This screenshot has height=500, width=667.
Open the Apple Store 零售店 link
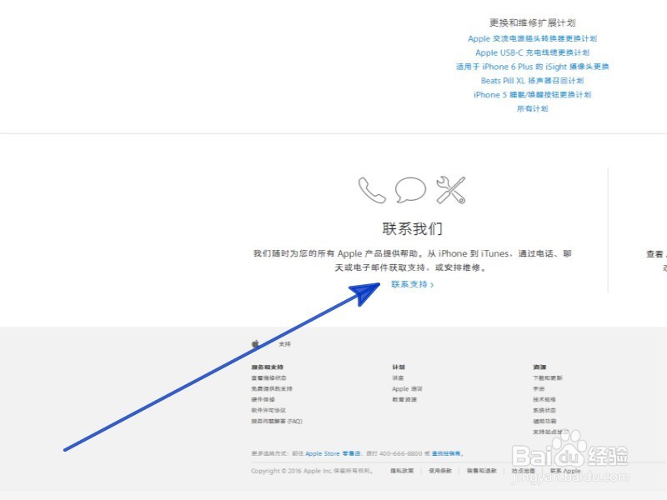(331, 453)
